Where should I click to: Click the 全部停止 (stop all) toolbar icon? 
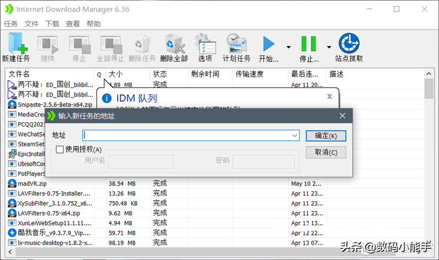pos(111,44)
